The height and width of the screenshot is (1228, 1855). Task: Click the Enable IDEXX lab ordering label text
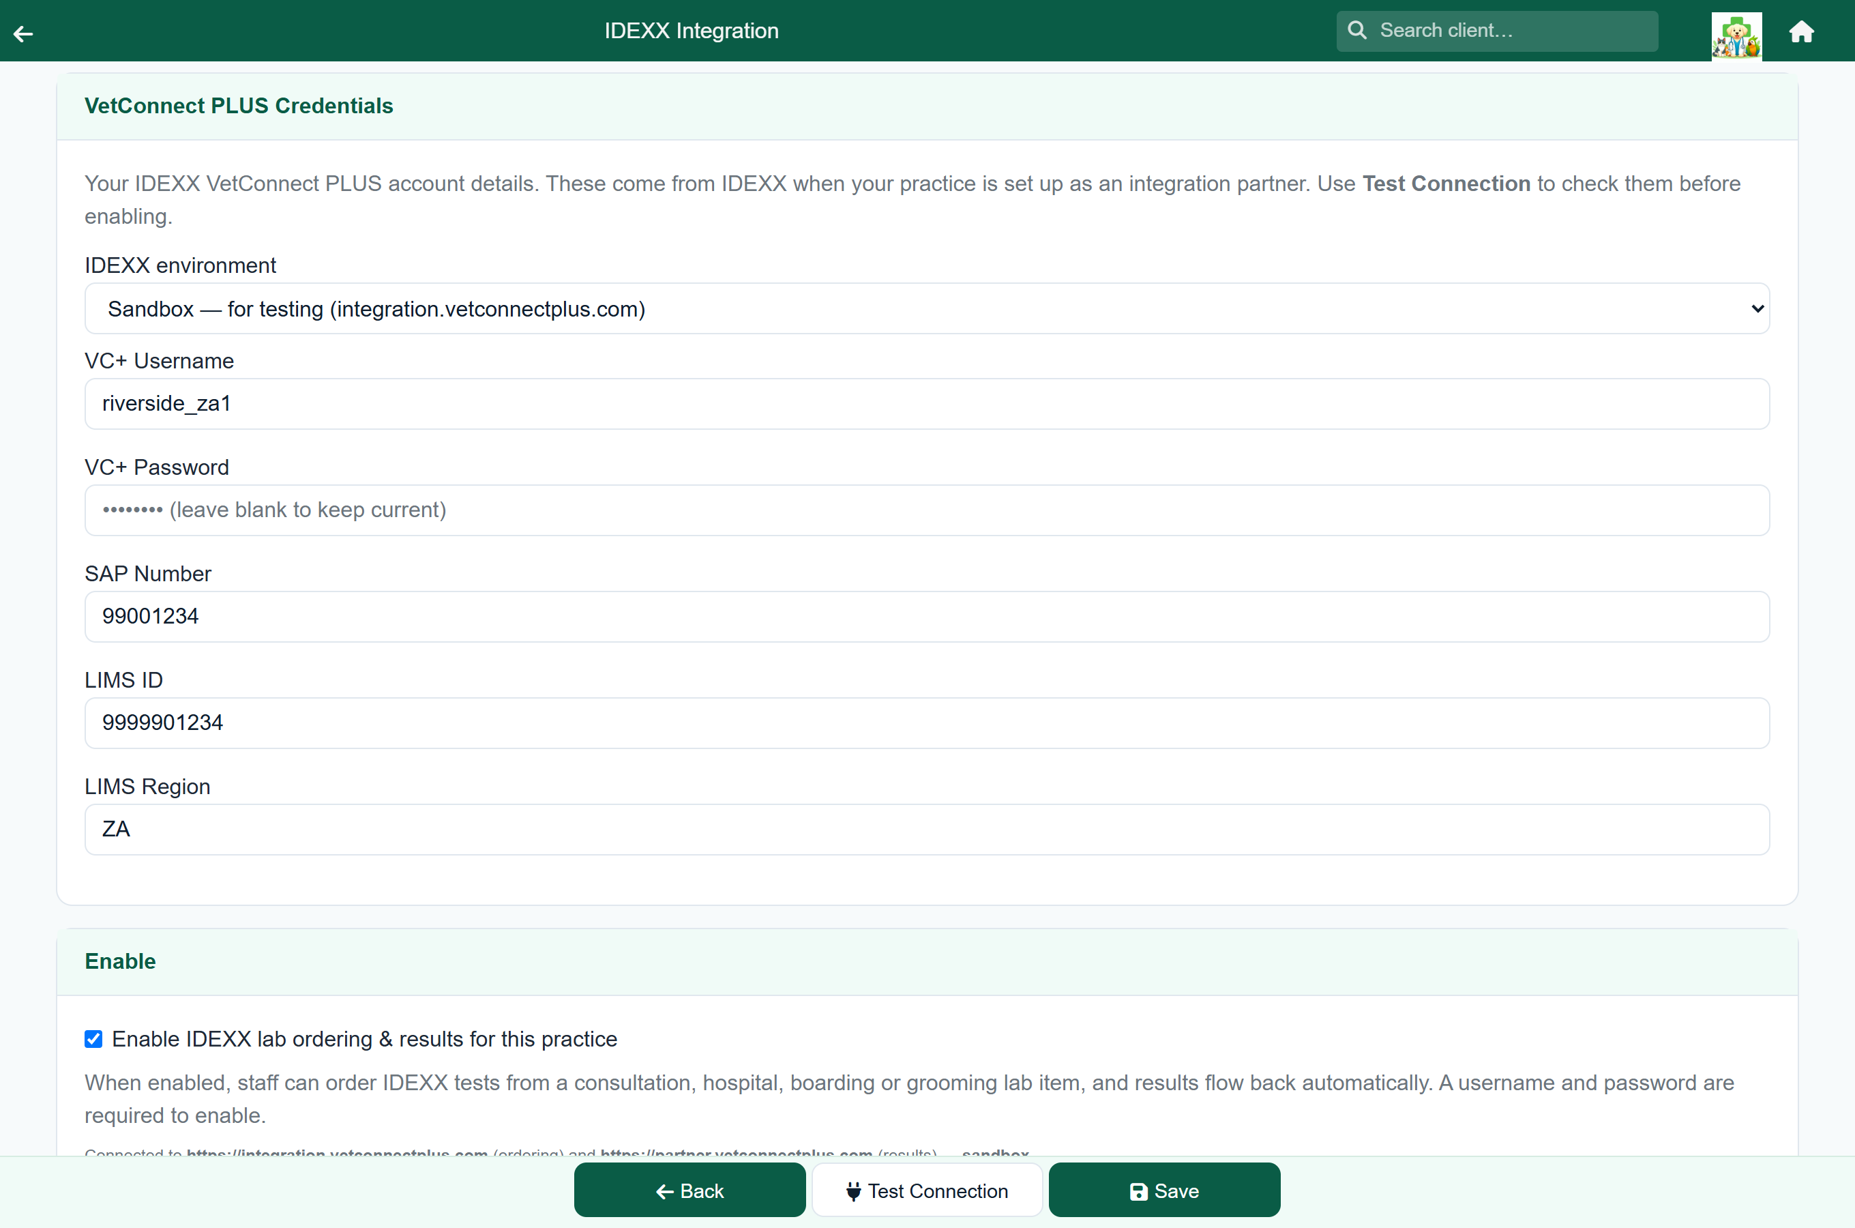point(365,1038)
